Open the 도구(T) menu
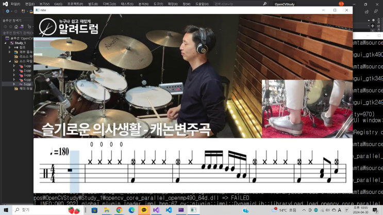Image resolution: width=383 pixels, height=215 pixels. 158,4
